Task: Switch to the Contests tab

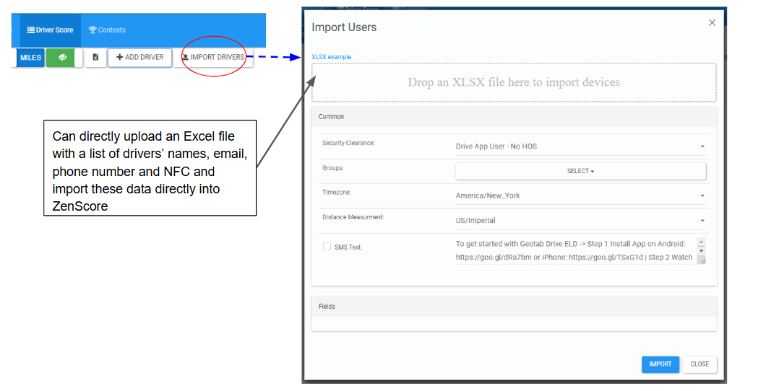Action: pyautogui.click(x=107, y=30)
